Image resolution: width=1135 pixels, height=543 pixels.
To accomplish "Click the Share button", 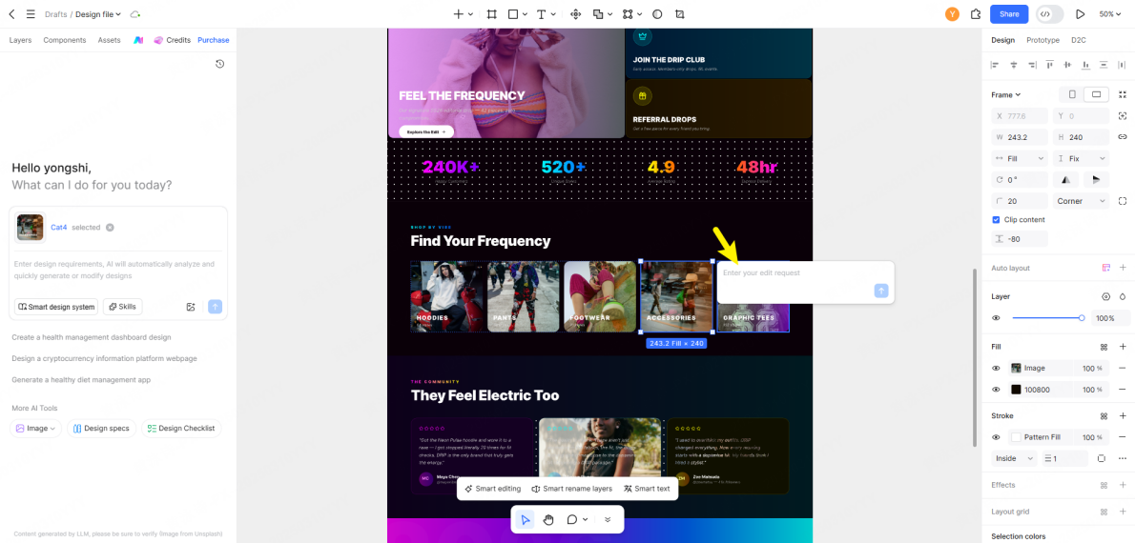I will pyautogui.click(x=1009, y=13).
